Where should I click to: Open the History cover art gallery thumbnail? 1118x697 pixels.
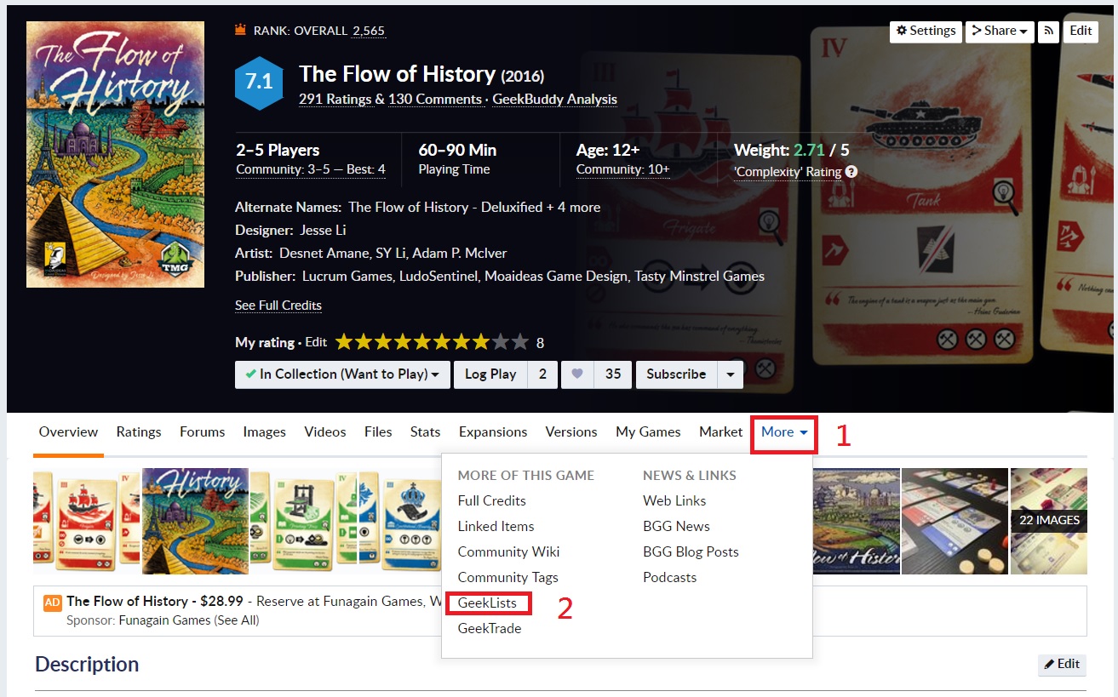point(196,521)
